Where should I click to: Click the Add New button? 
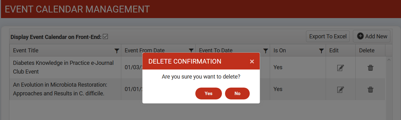[372, 36]
